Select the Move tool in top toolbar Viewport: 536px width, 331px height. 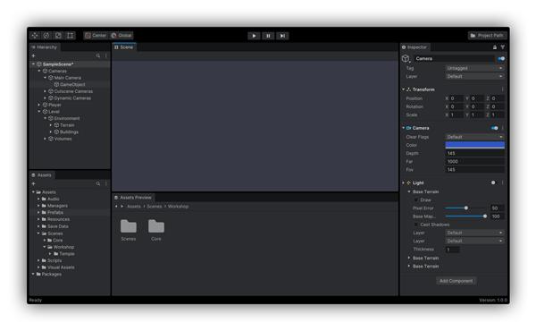[x=35, y=35]
